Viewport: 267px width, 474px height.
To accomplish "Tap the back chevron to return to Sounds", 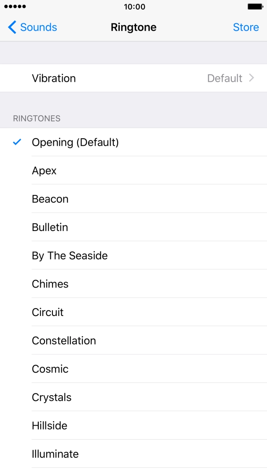I will click(11, 27).
